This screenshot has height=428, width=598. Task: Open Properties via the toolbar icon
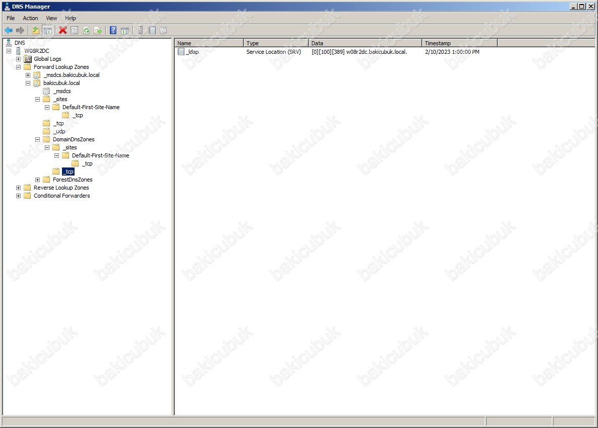[x=75, y=31]
